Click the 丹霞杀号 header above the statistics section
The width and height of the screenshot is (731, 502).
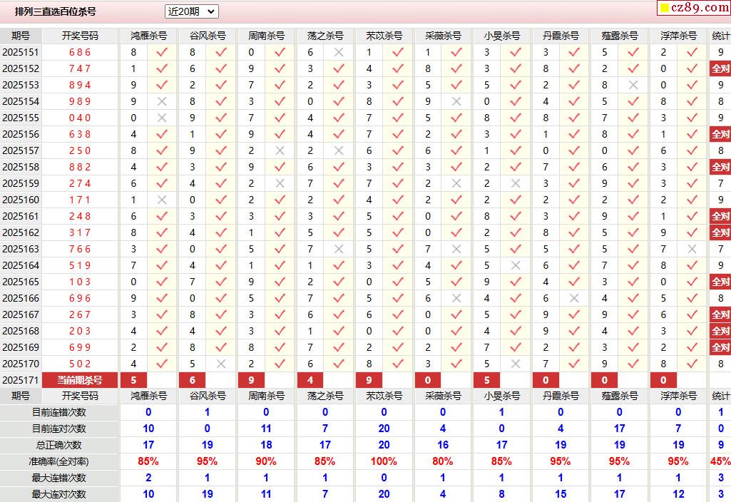click(561, 396)
